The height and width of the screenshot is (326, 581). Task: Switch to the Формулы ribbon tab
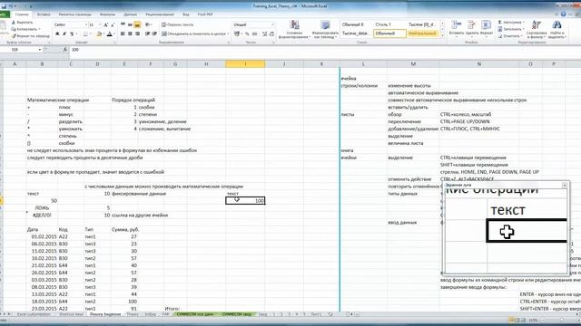(107, 14)
